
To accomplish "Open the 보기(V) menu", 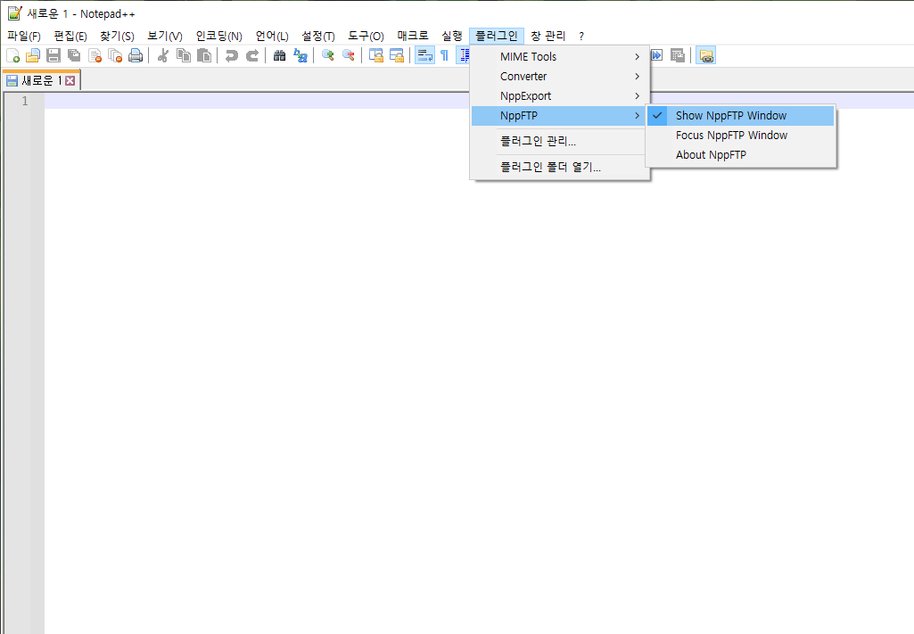I will (165, 37).
